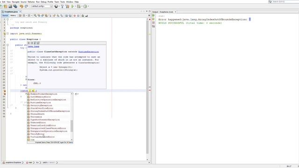299x168 pixels.
Task: Open the Edit menu
Action: [x=3, y=2]
